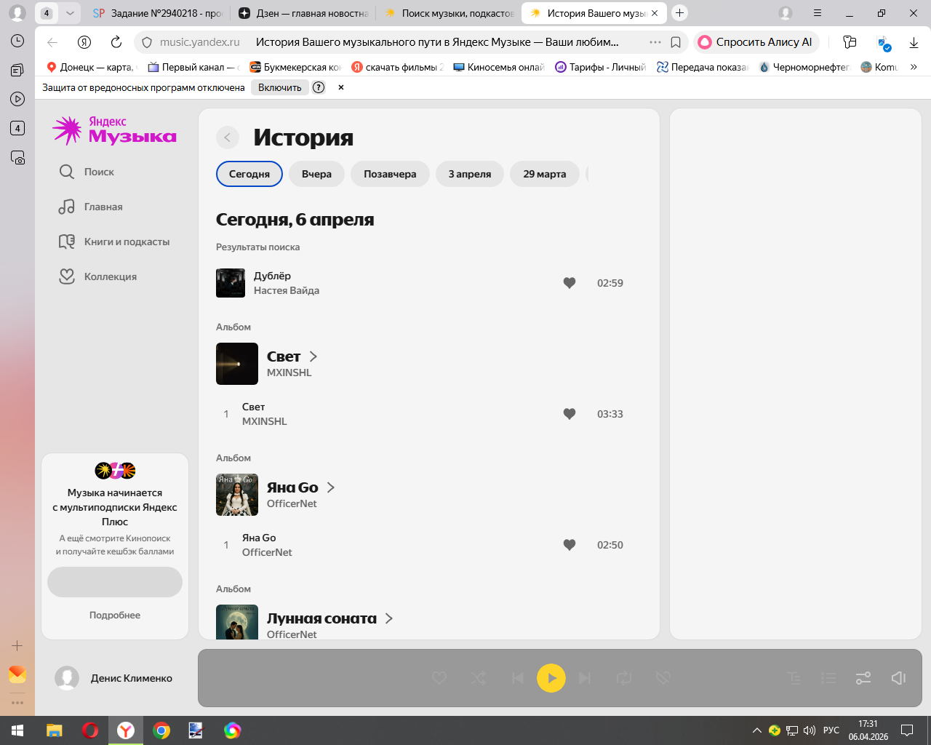
Task: Click the browser back arrow
Action: point(52,42)
